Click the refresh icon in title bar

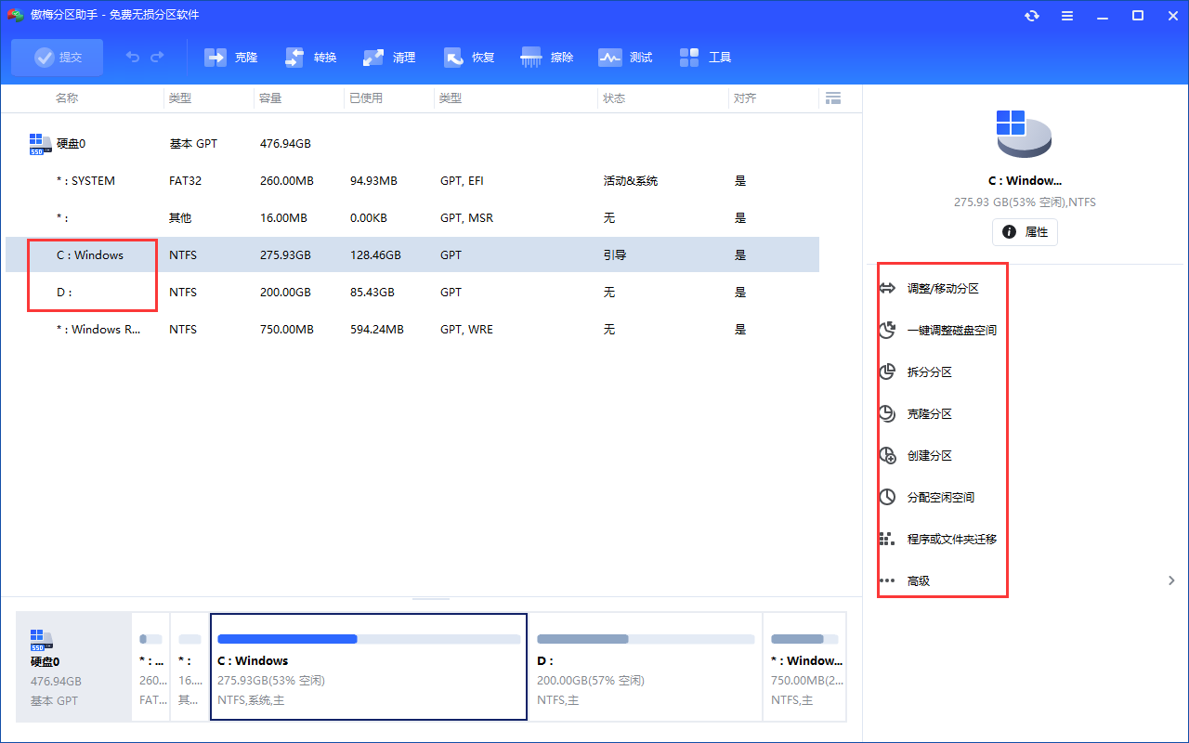coord(1032,16)
